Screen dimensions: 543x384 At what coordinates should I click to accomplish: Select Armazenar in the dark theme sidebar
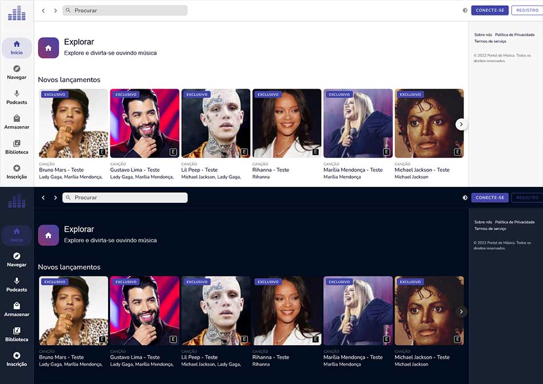point(17,310)
